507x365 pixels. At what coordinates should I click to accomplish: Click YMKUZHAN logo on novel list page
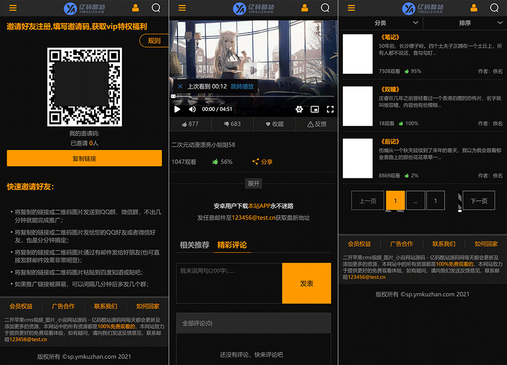(x=423, y=8)
